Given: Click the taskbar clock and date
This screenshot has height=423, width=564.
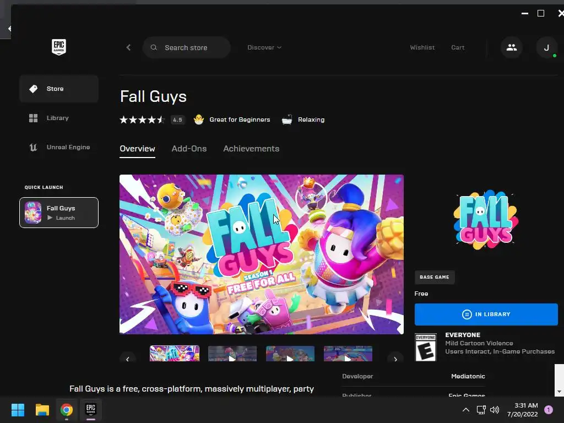Looking at the screenshot, I should [x=523, y=410].
